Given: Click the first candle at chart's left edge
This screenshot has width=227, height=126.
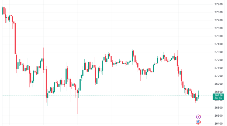Looking at the screenshot, I should pyautogui.click(x=3, y=11).
